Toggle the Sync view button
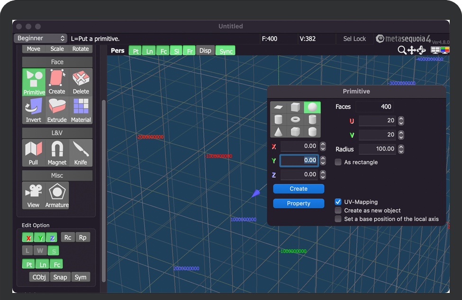This screenshot has width=462, height=300. pyautogui.click(x=226, y=51)
